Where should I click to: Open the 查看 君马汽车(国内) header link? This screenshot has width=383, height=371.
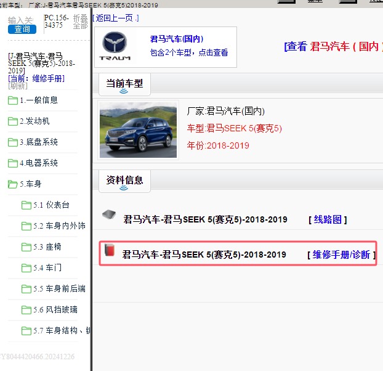tap(333, 46)
